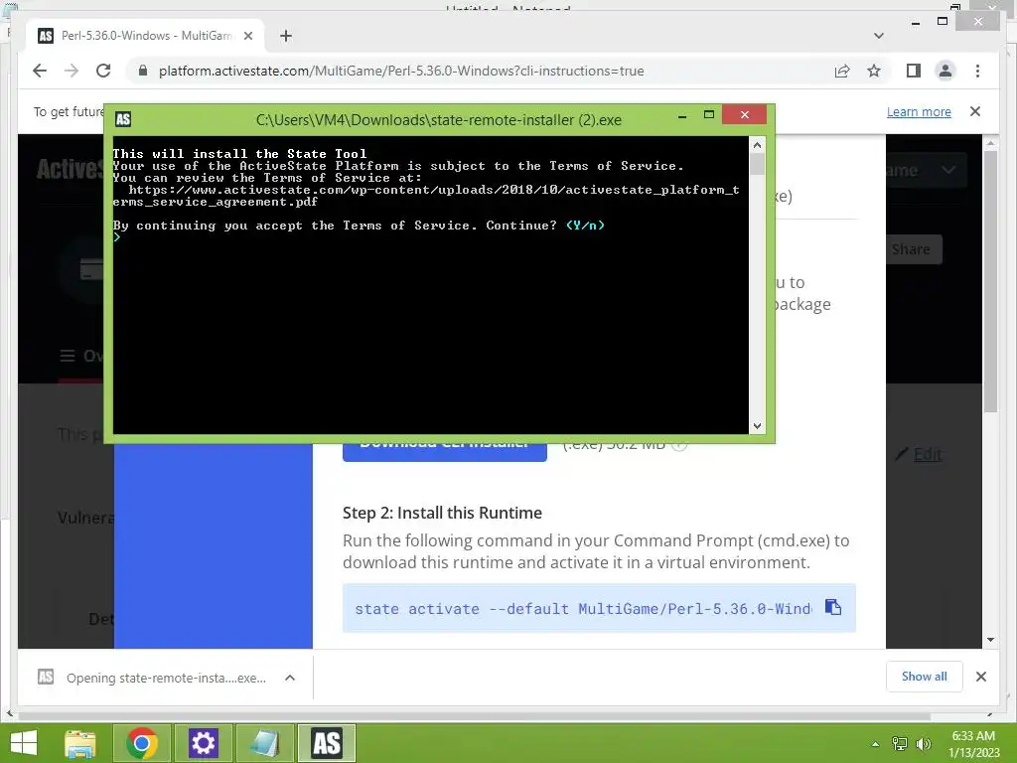
Task: Open volume control tray icon
Action: 923,743
